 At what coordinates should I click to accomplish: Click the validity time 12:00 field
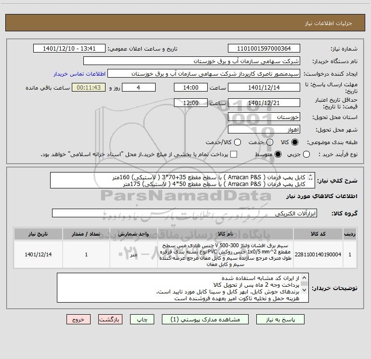coord(191,103)
